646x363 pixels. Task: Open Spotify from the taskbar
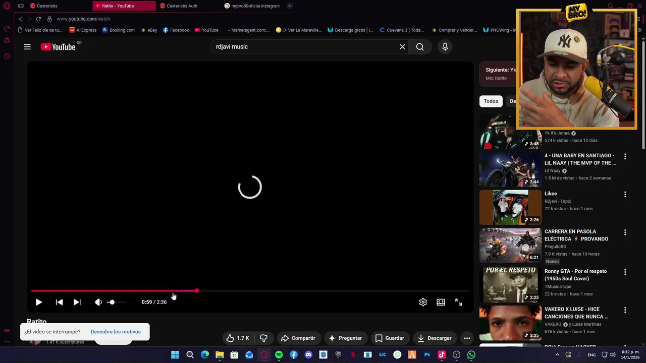click(x=279, y=355)
